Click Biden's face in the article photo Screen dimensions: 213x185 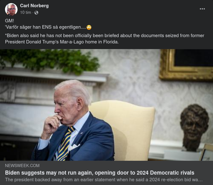64,108
